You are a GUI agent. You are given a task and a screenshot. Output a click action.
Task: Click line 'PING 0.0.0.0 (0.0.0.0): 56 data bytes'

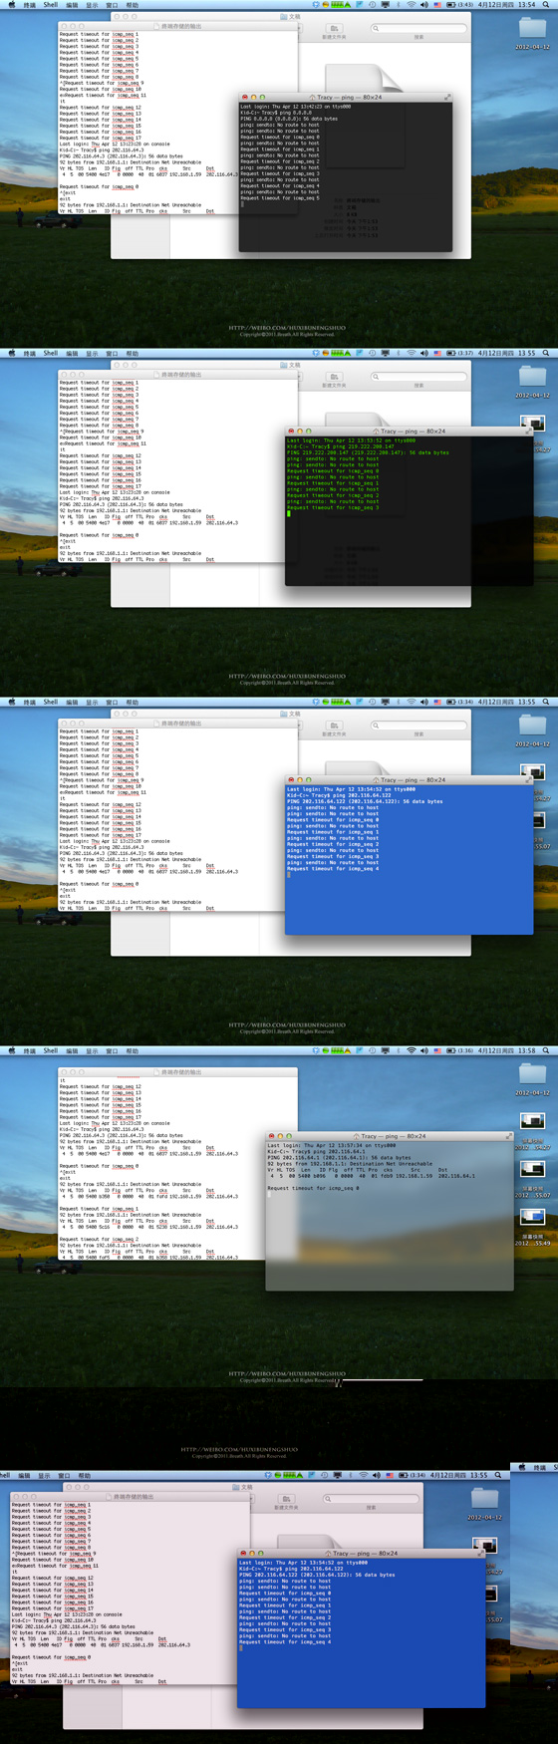[289, 119]
